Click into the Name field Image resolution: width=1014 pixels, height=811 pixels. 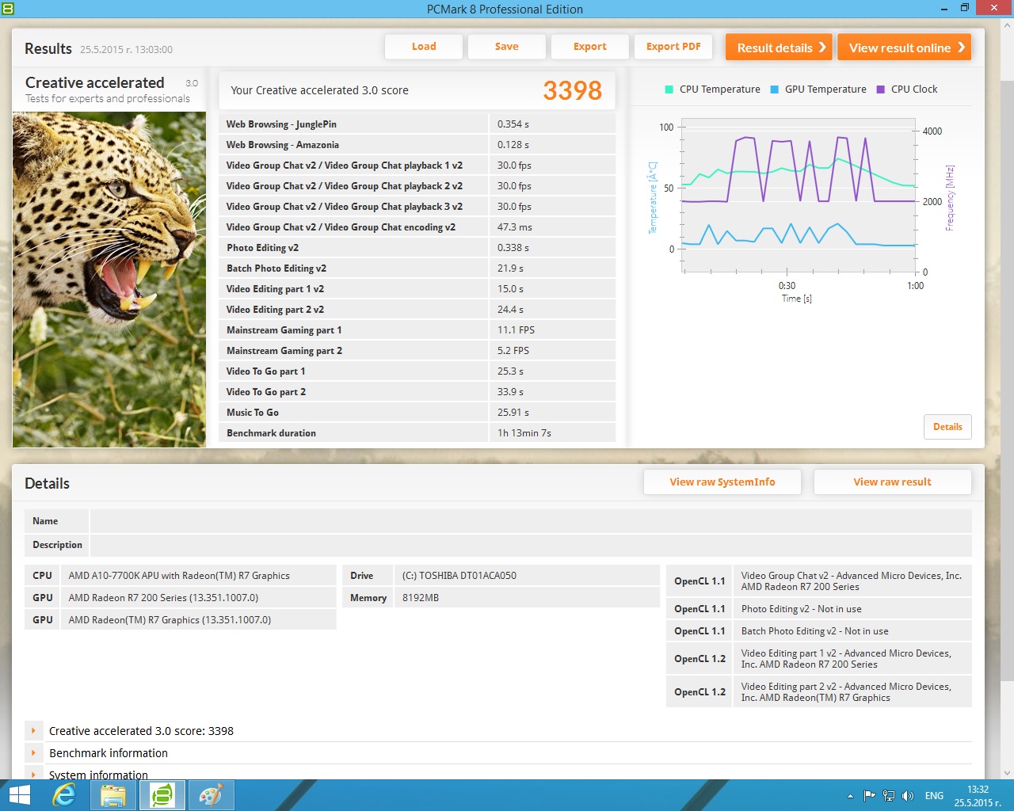coord(531,521)
